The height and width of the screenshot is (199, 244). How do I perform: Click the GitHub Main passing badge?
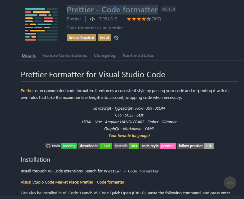pyautogui.click(x=61, y=146)
